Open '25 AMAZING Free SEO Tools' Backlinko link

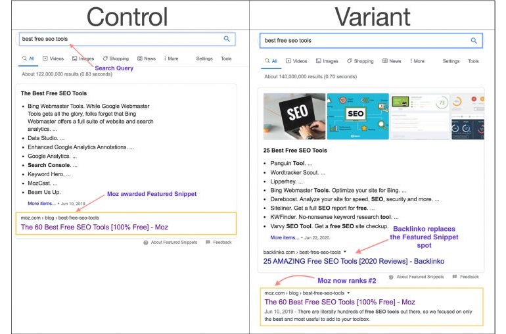354,261
